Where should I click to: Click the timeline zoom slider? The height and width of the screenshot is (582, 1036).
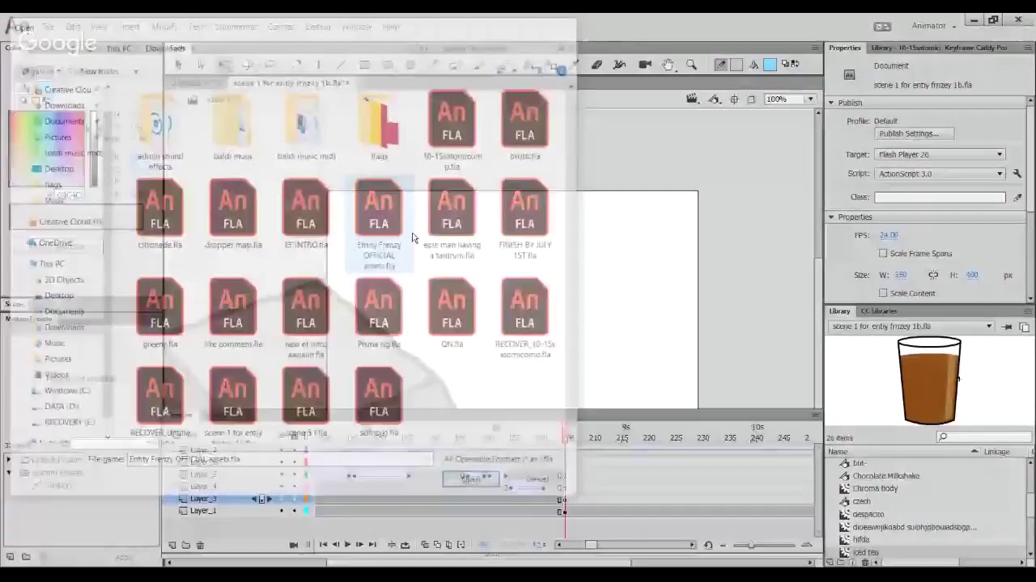[750, 545]
